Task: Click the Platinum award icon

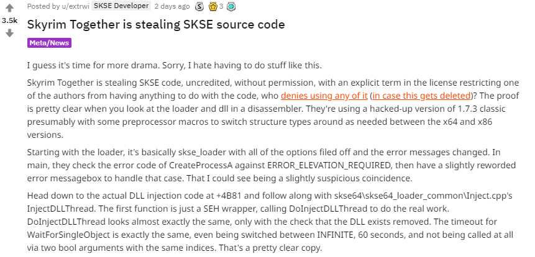Action: coord(231,6)
